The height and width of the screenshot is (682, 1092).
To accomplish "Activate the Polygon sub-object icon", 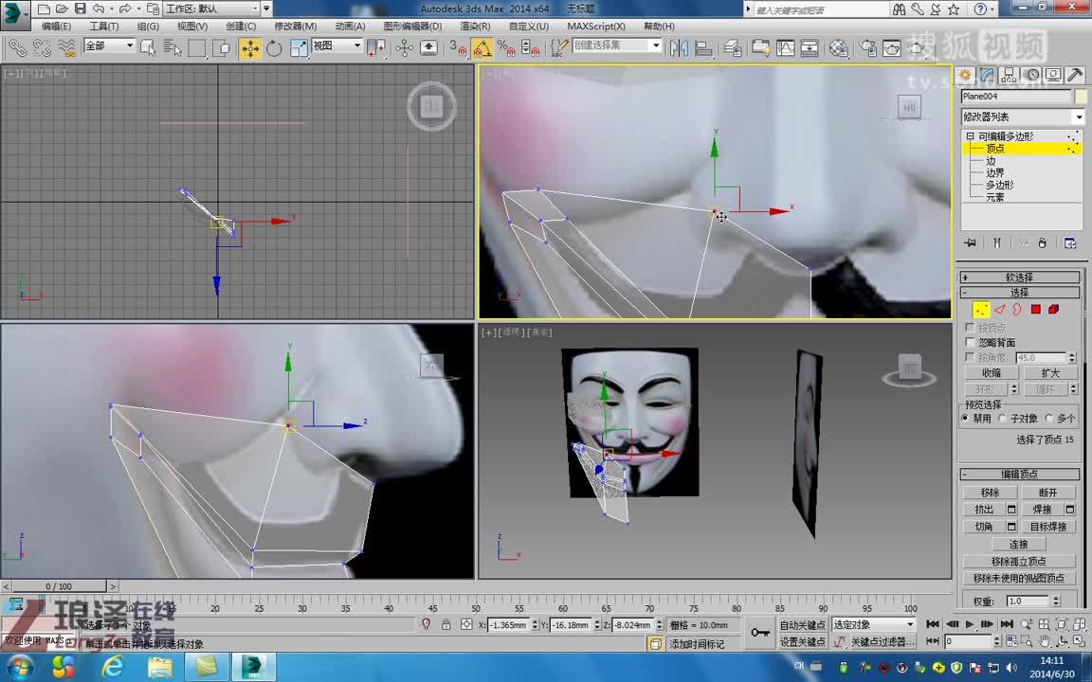I will [x=1034, y=310].
